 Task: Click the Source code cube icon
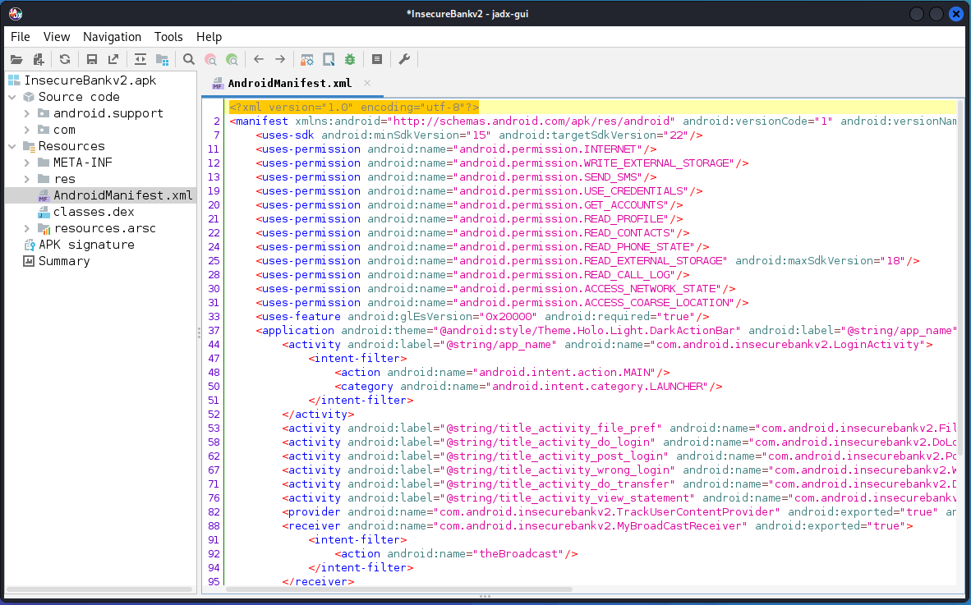tap(29, 97)
